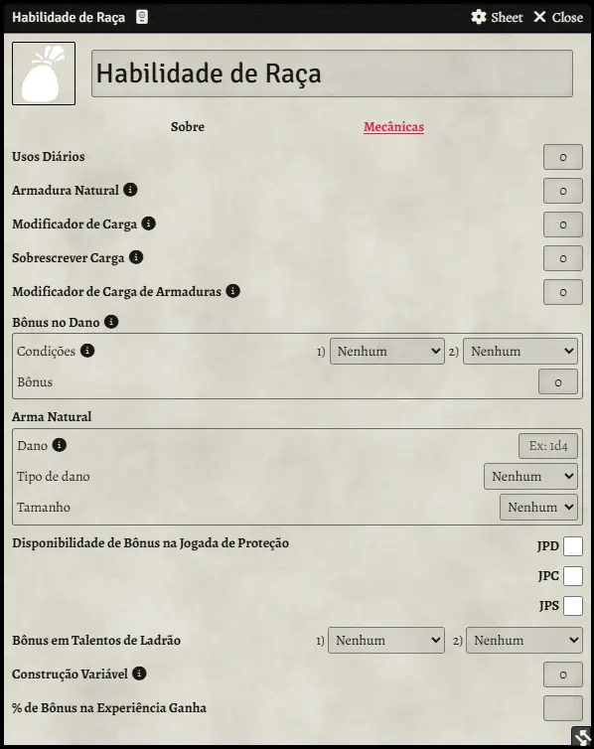Switch to the Sobre tab
Viewport: 594px width, 749px height.
tap(188, 126)
